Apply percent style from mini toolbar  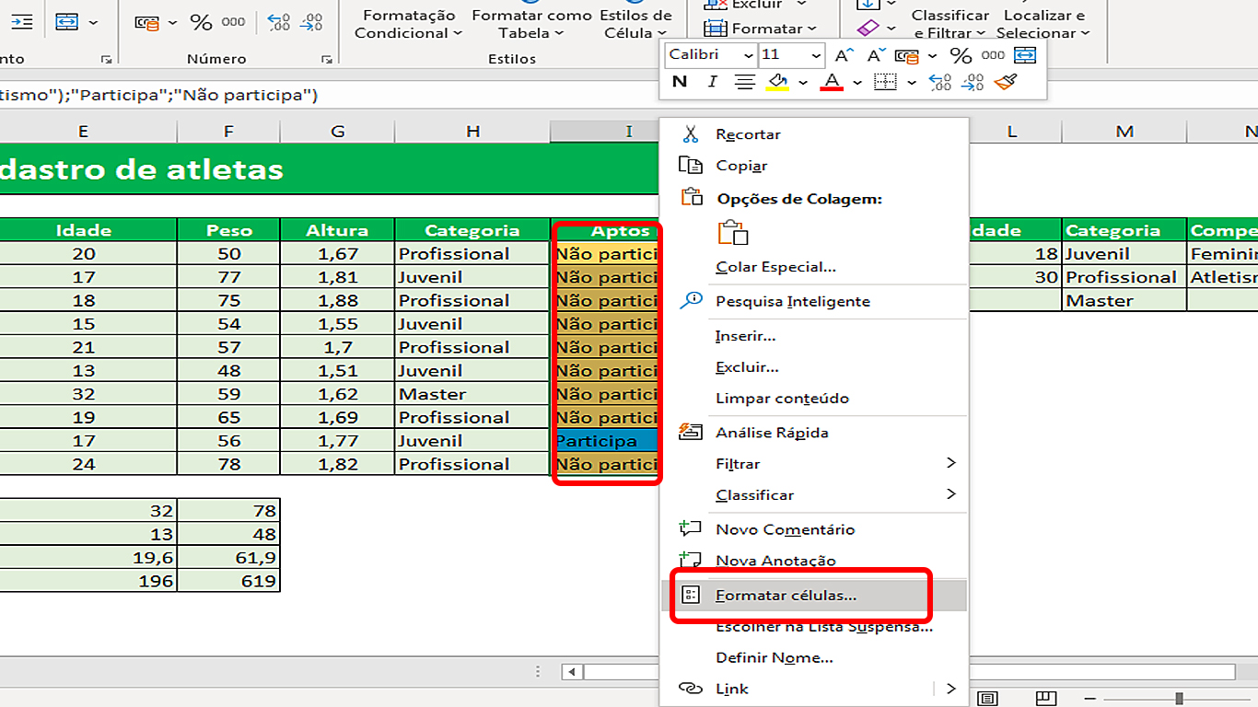[961, 55]
